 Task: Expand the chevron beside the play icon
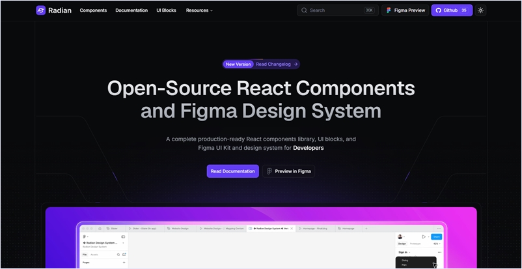pos(428,236)
